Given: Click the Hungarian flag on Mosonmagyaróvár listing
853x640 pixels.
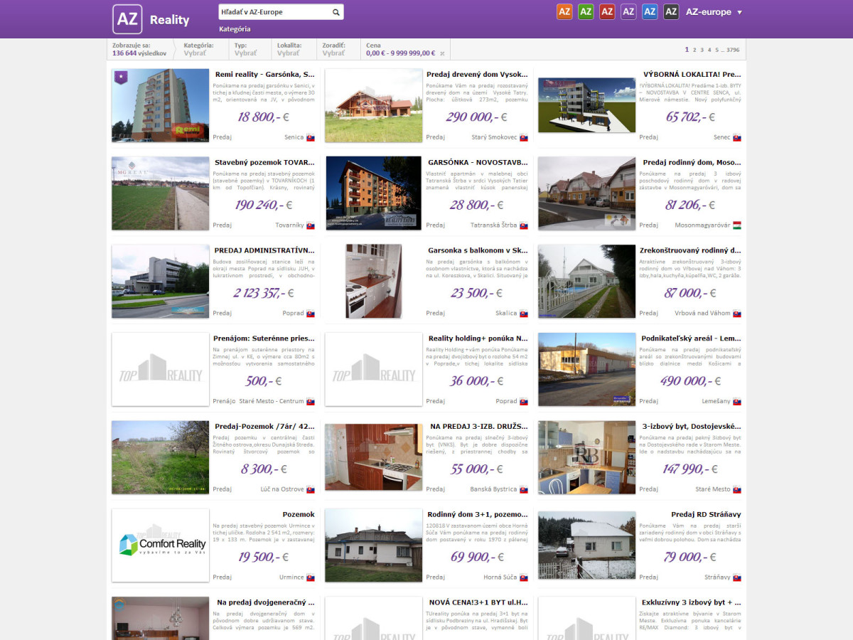Looking at the screenshot, I should coord(737,225).
